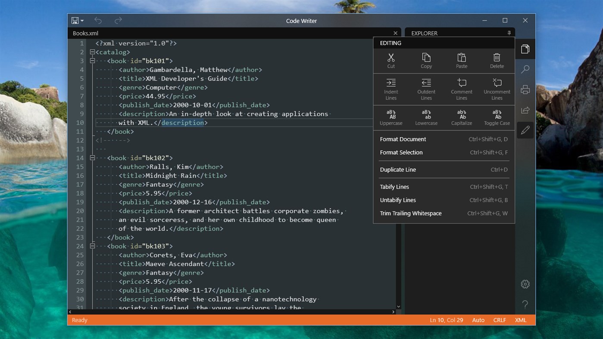Screen dimensions: 603x339
Task: Apply Comment Lines to selection
Action: [462, 89]
